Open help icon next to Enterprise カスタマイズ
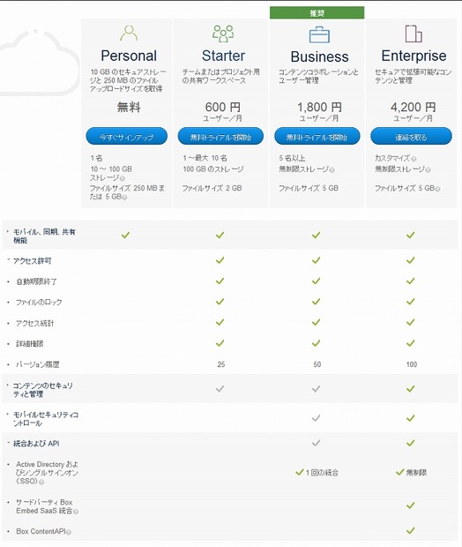This screenshot has height=547, width=462. pos(414,159)
